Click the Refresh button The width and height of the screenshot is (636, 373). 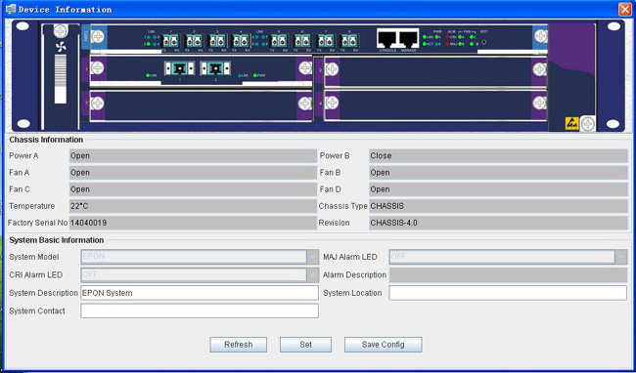click(x=239, y=345)
